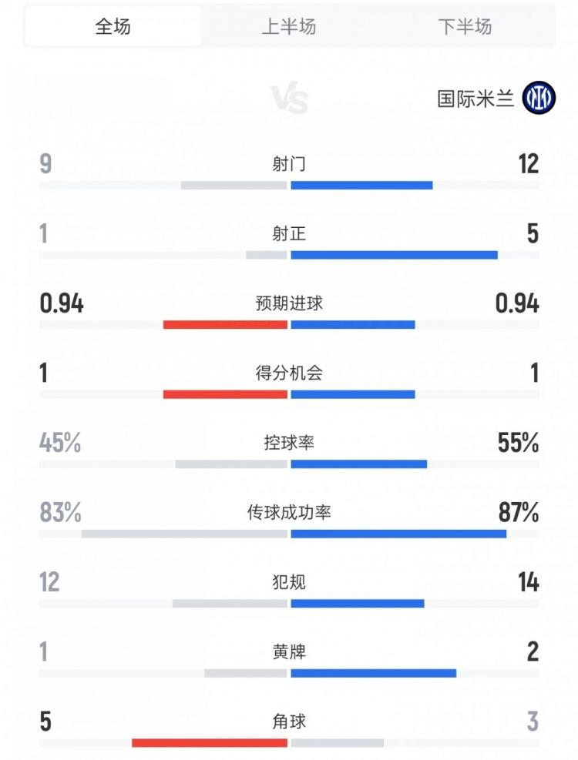Click the blue 射门 shots bar

[x=361, y=185]
